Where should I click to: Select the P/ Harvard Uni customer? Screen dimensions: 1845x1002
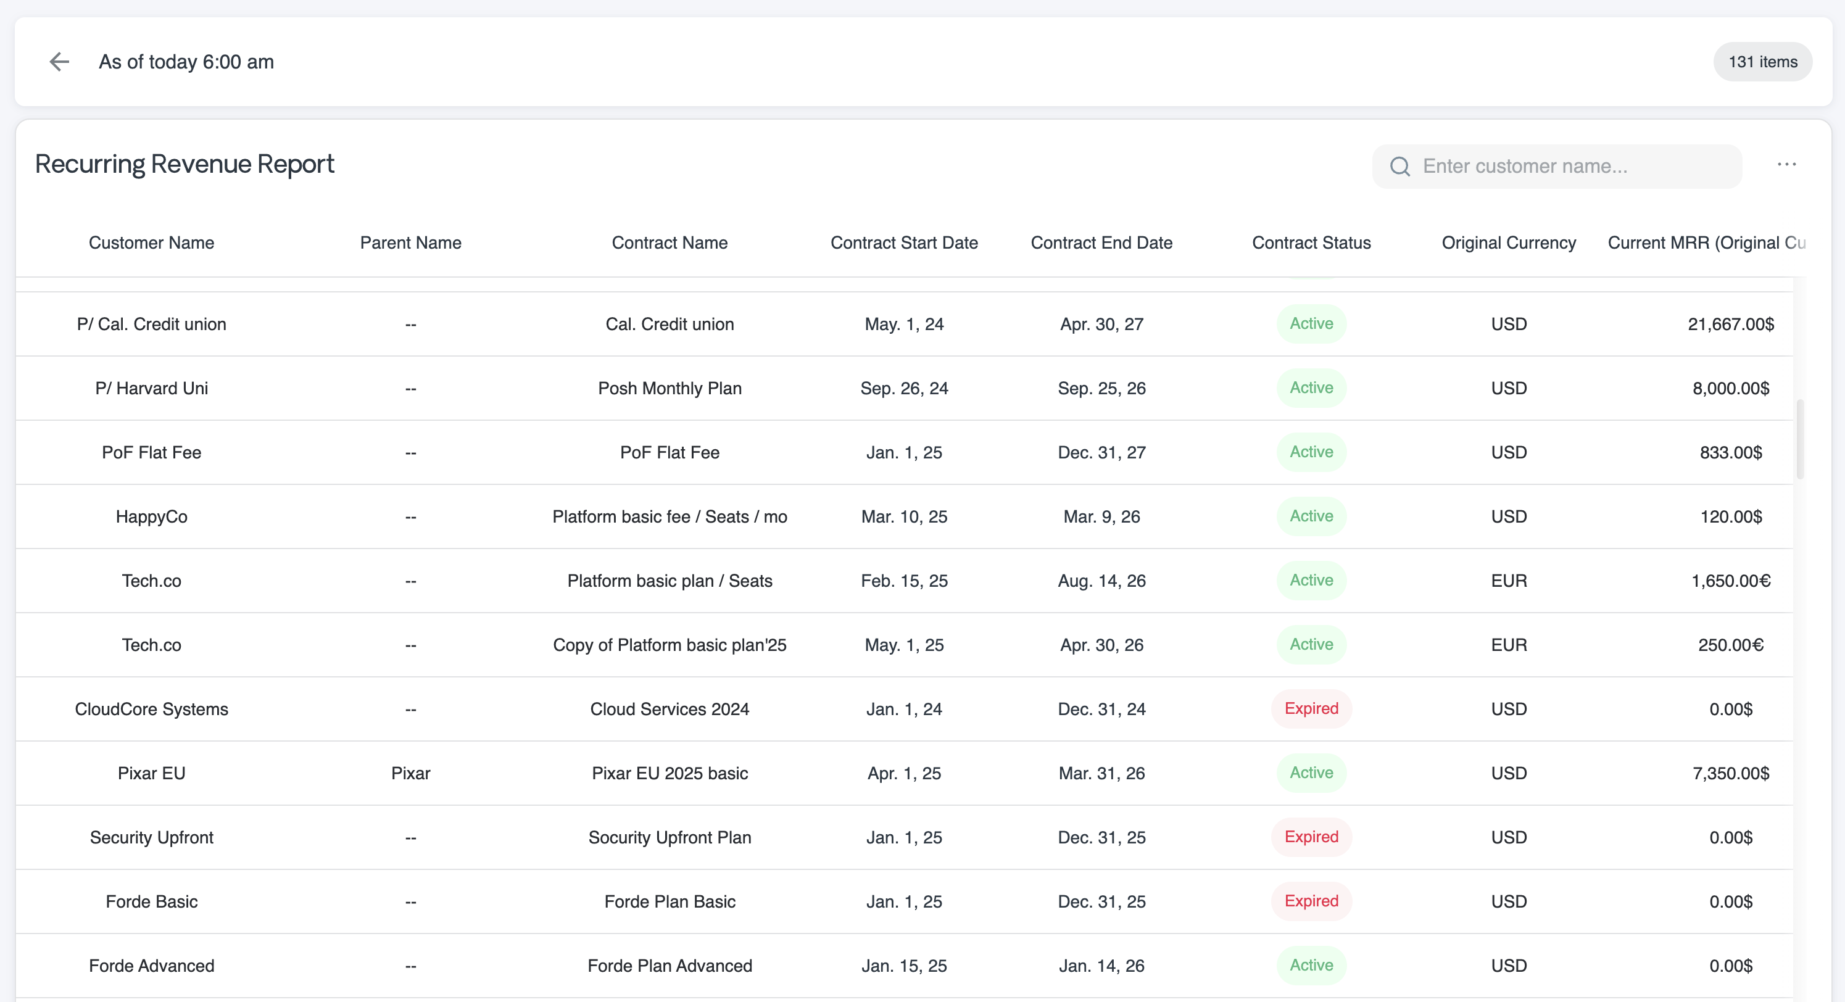pyautogui.click(x=151, y=388)
